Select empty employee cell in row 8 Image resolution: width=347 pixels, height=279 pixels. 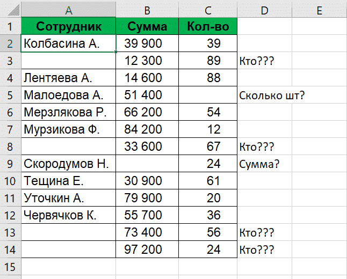click(69, 146)
